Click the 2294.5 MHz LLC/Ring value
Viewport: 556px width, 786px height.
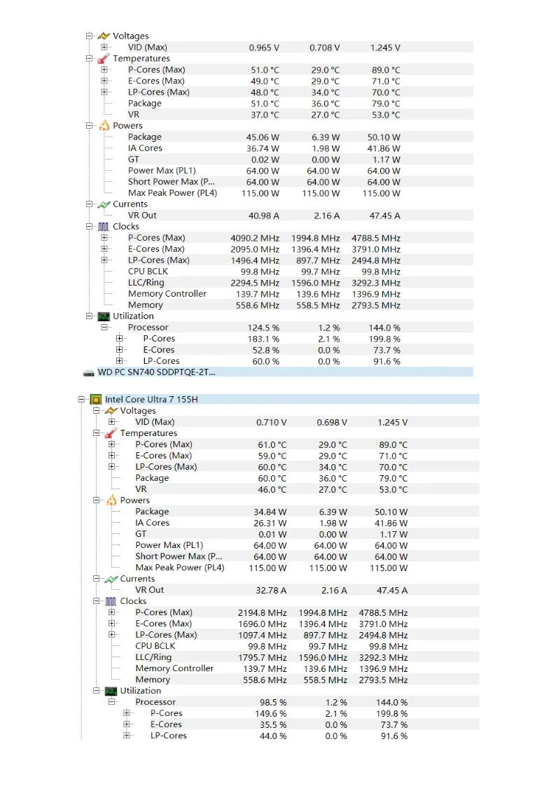(255, 283)
